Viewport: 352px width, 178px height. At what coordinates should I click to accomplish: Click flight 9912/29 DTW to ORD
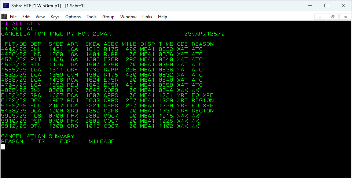click(x=100, y=126)
